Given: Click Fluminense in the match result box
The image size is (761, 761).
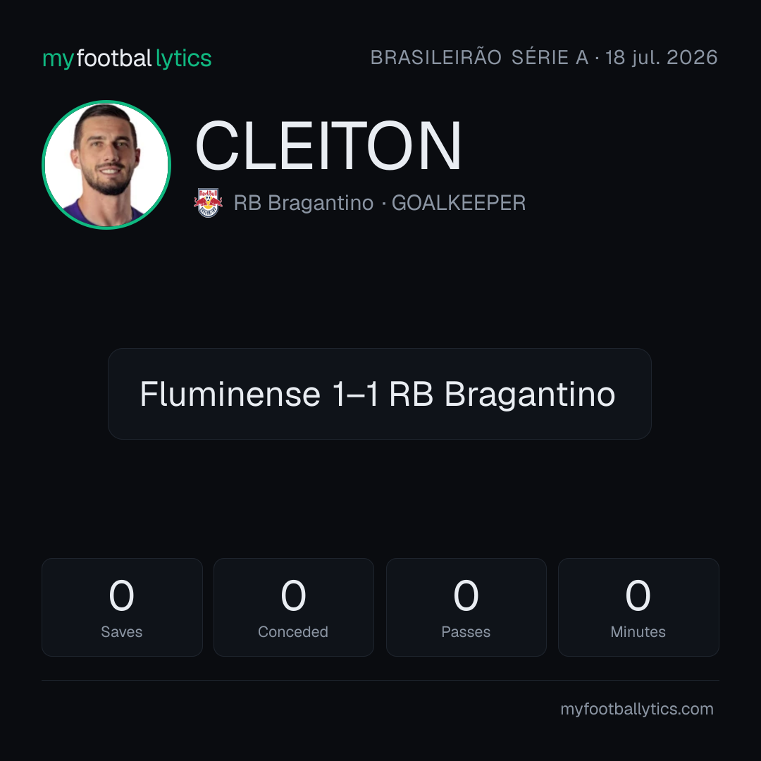Looking at the screenshot, I should (230, 394).
